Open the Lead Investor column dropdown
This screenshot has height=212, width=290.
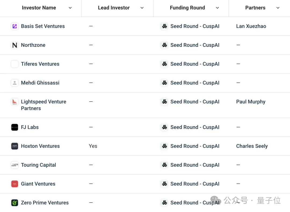[x=142, y=8]
